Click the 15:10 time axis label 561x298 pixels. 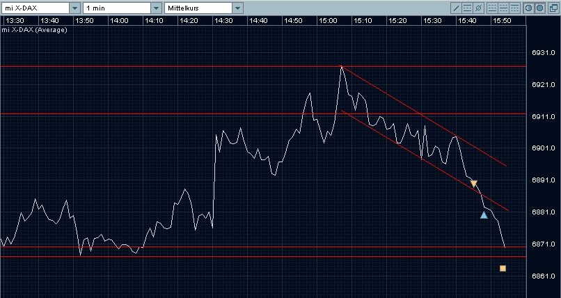363,21
